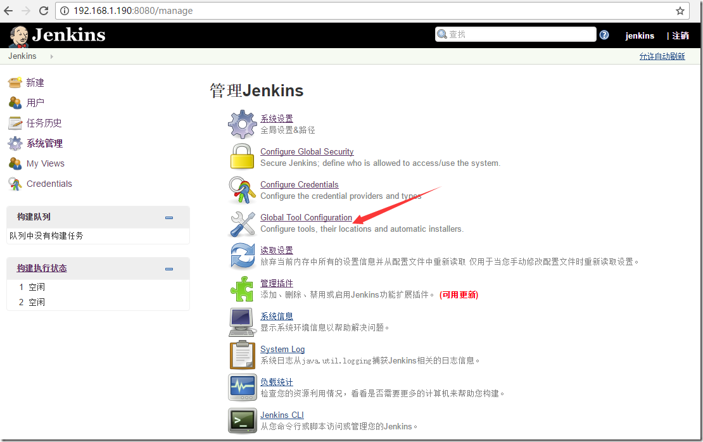Open 新建 from the side menu
This screenshot has height=442, width=703.
click(x=35, y=82)
